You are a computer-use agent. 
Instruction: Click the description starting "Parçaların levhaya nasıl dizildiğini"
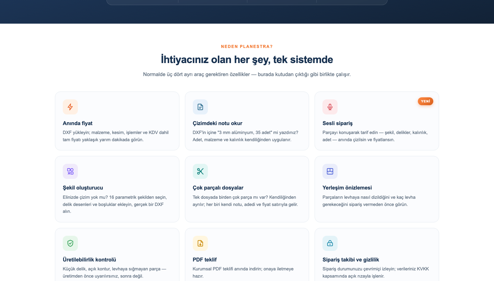369,201
